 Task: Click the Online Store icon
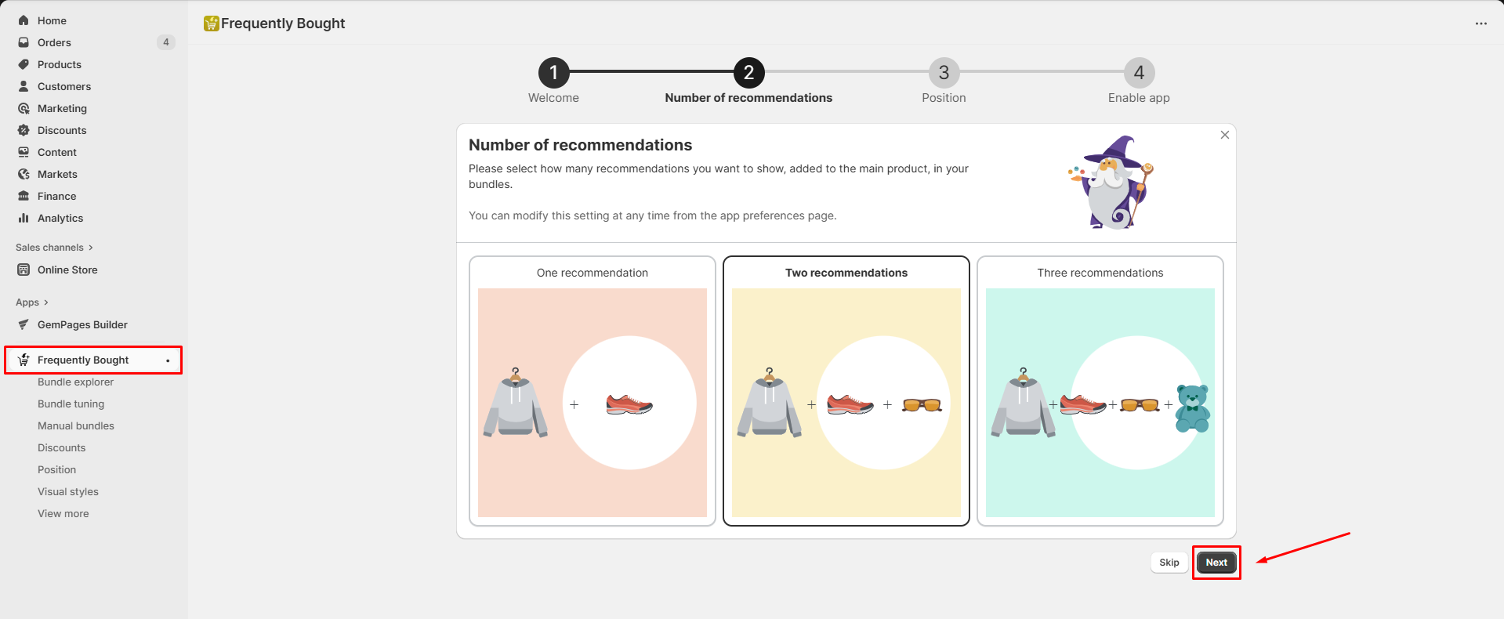tap(24, 270)
